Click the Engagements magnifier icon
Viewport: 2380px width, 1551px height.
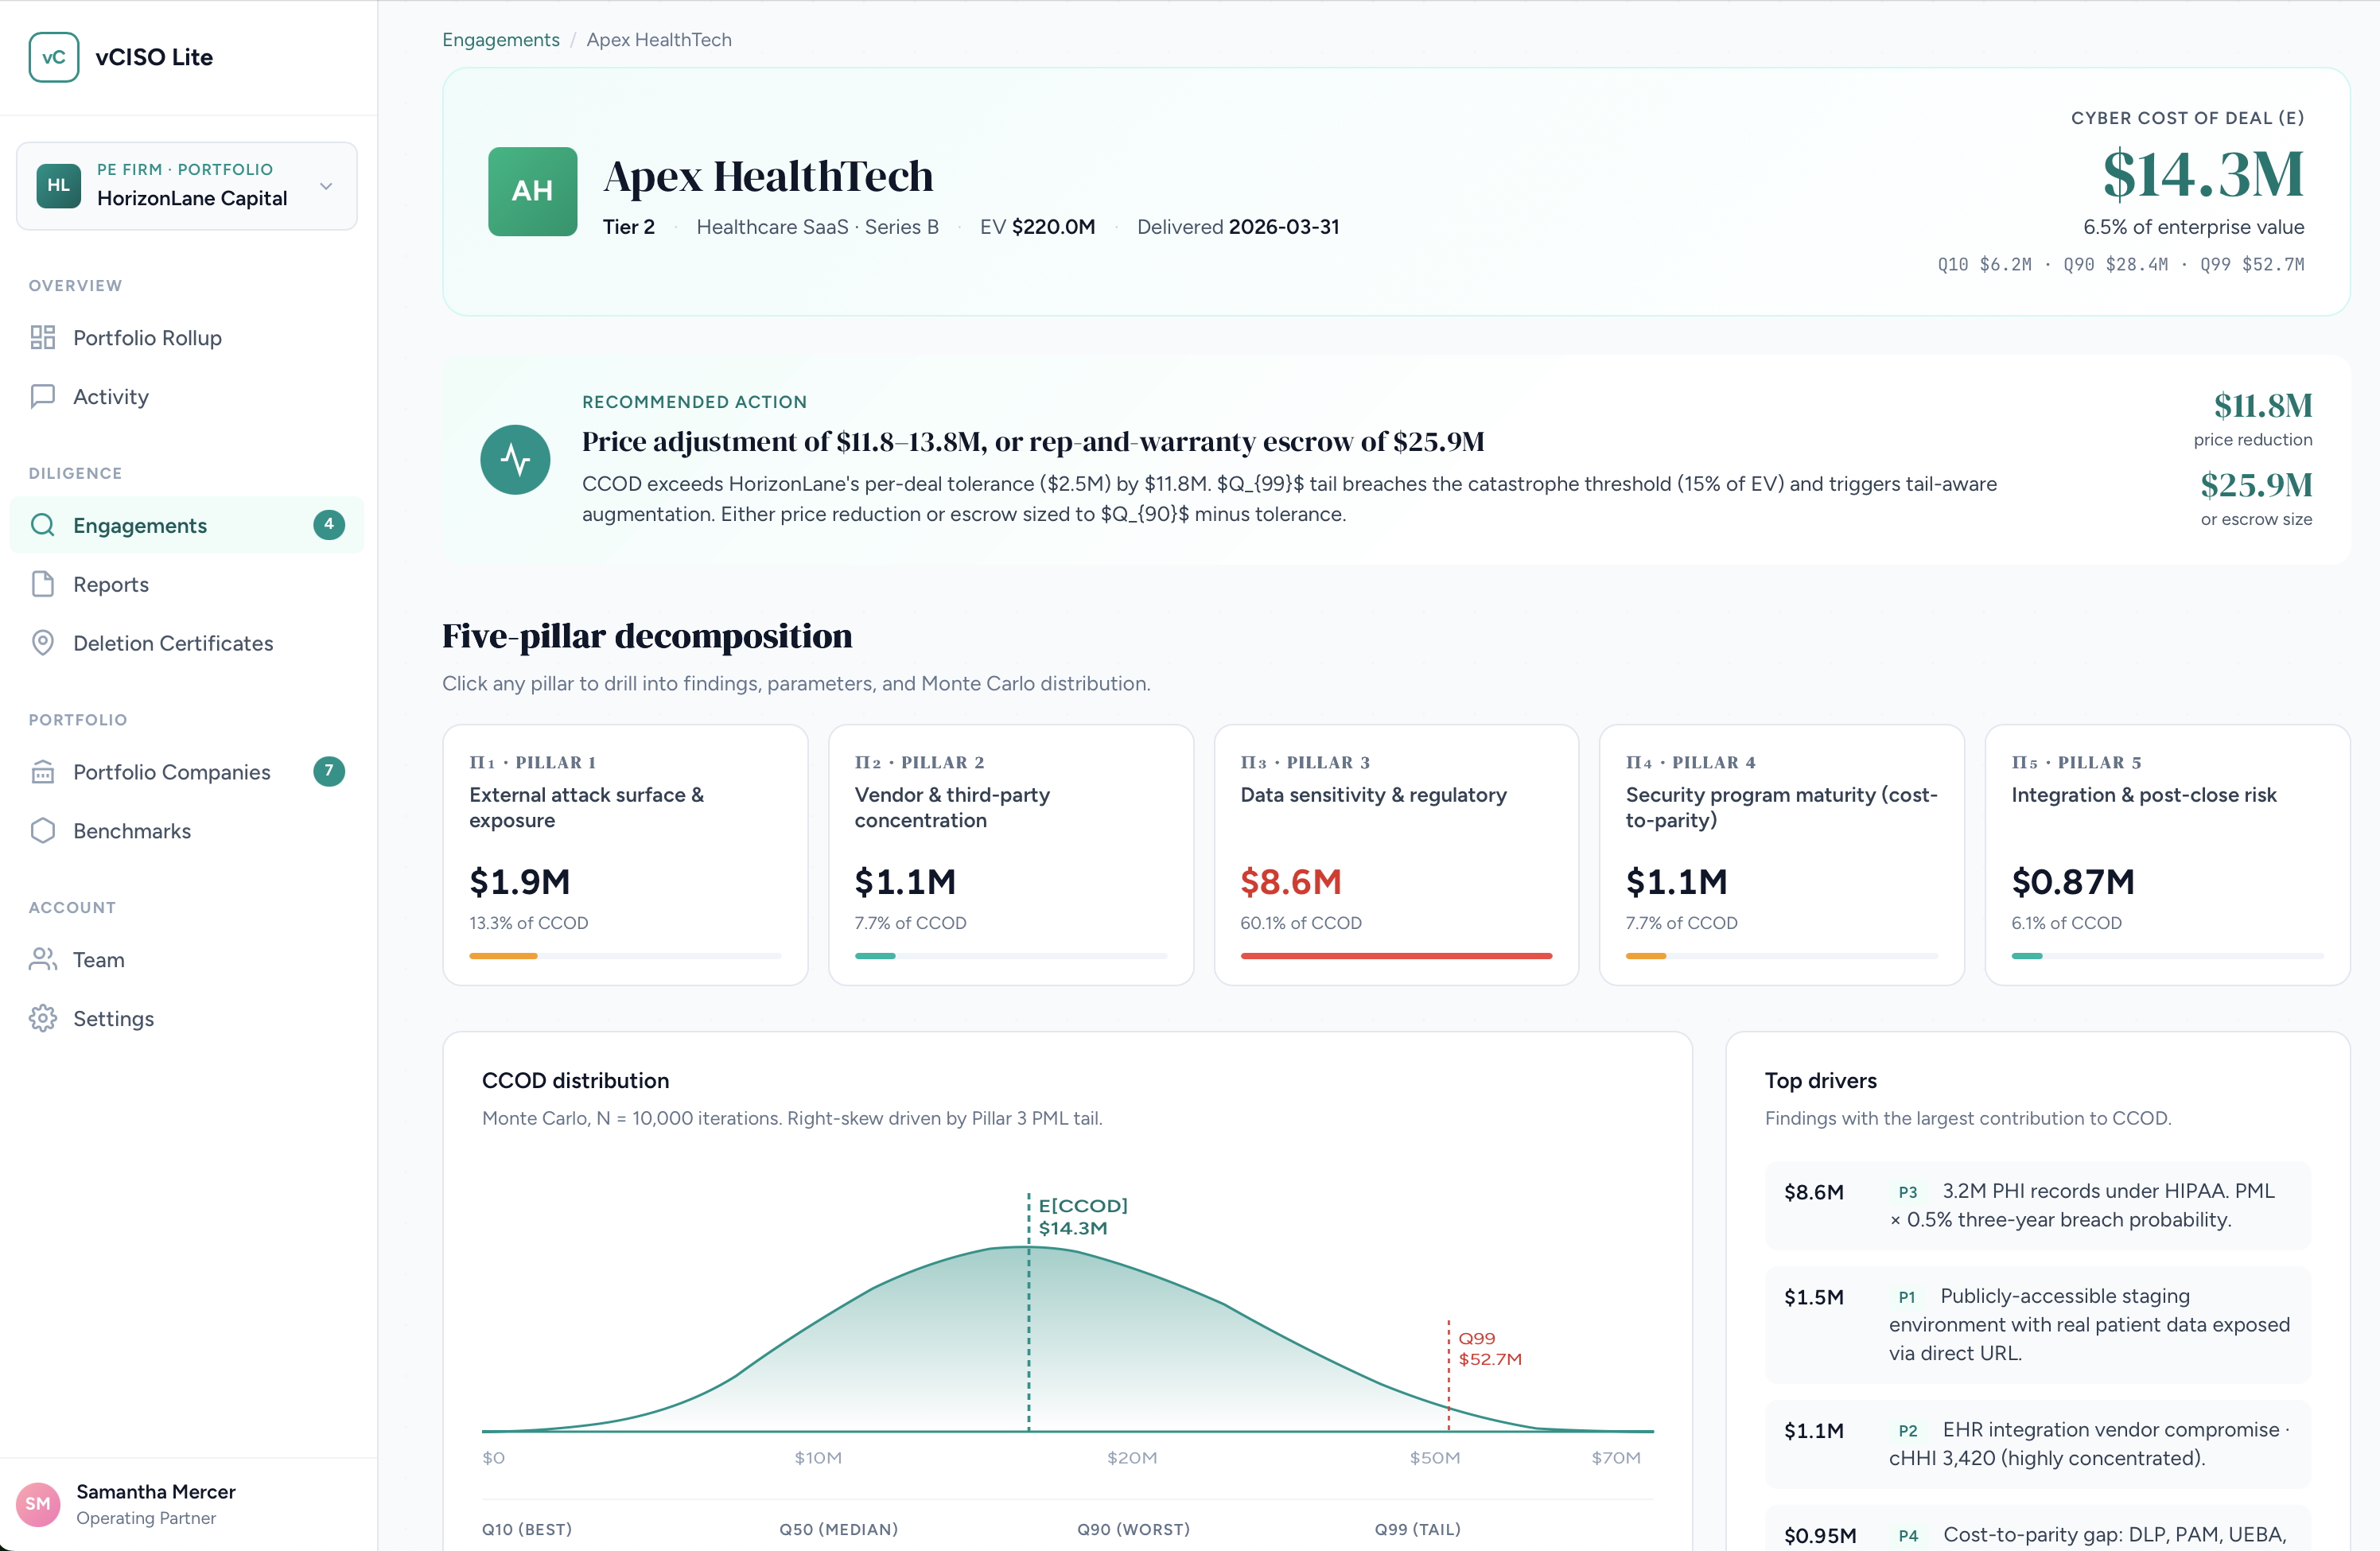(x=43, y=525)
